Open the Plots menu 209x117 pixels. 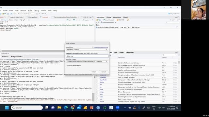[x=17, y=10]
